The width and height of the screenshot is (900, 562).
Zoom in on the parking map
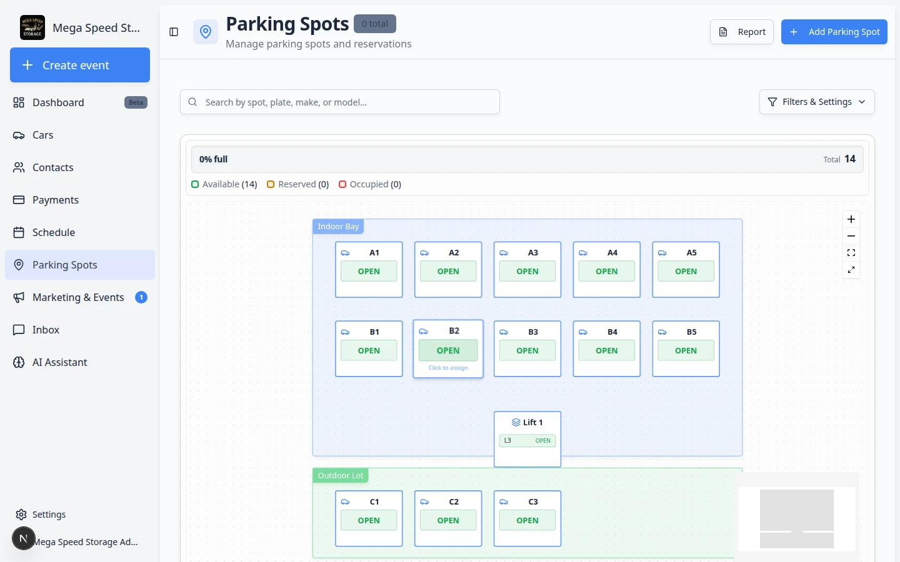[851, 219]
